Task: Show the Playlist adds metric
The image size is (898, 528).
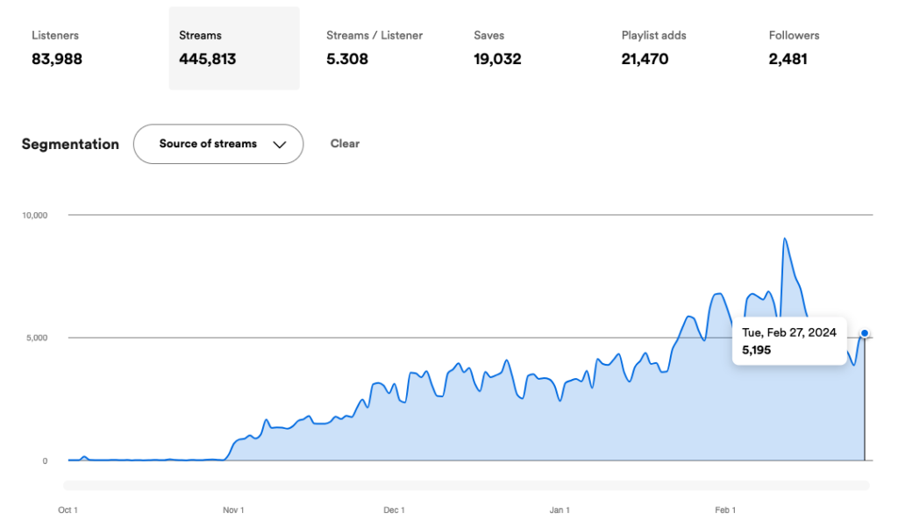Action: click(653, 48)
